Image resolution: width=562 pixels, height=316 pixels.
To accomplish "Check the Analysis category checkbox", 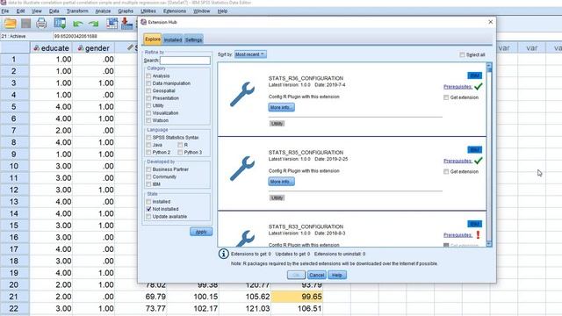I will (x=148, y=76).
